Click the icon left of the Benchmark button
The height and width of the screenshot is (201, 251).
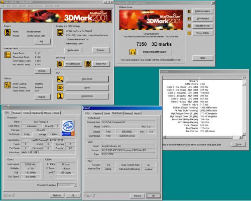coord(60,79)
